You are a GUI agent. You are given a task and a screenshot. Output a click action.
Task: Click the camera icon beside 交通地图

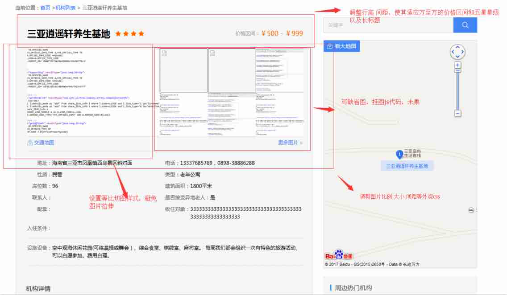click(30, 143)
